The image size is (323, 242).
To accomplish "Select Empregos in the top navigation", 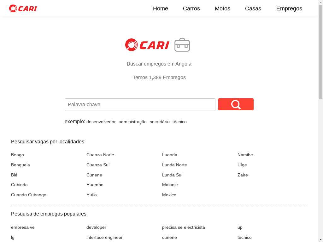I will point(289,9).
